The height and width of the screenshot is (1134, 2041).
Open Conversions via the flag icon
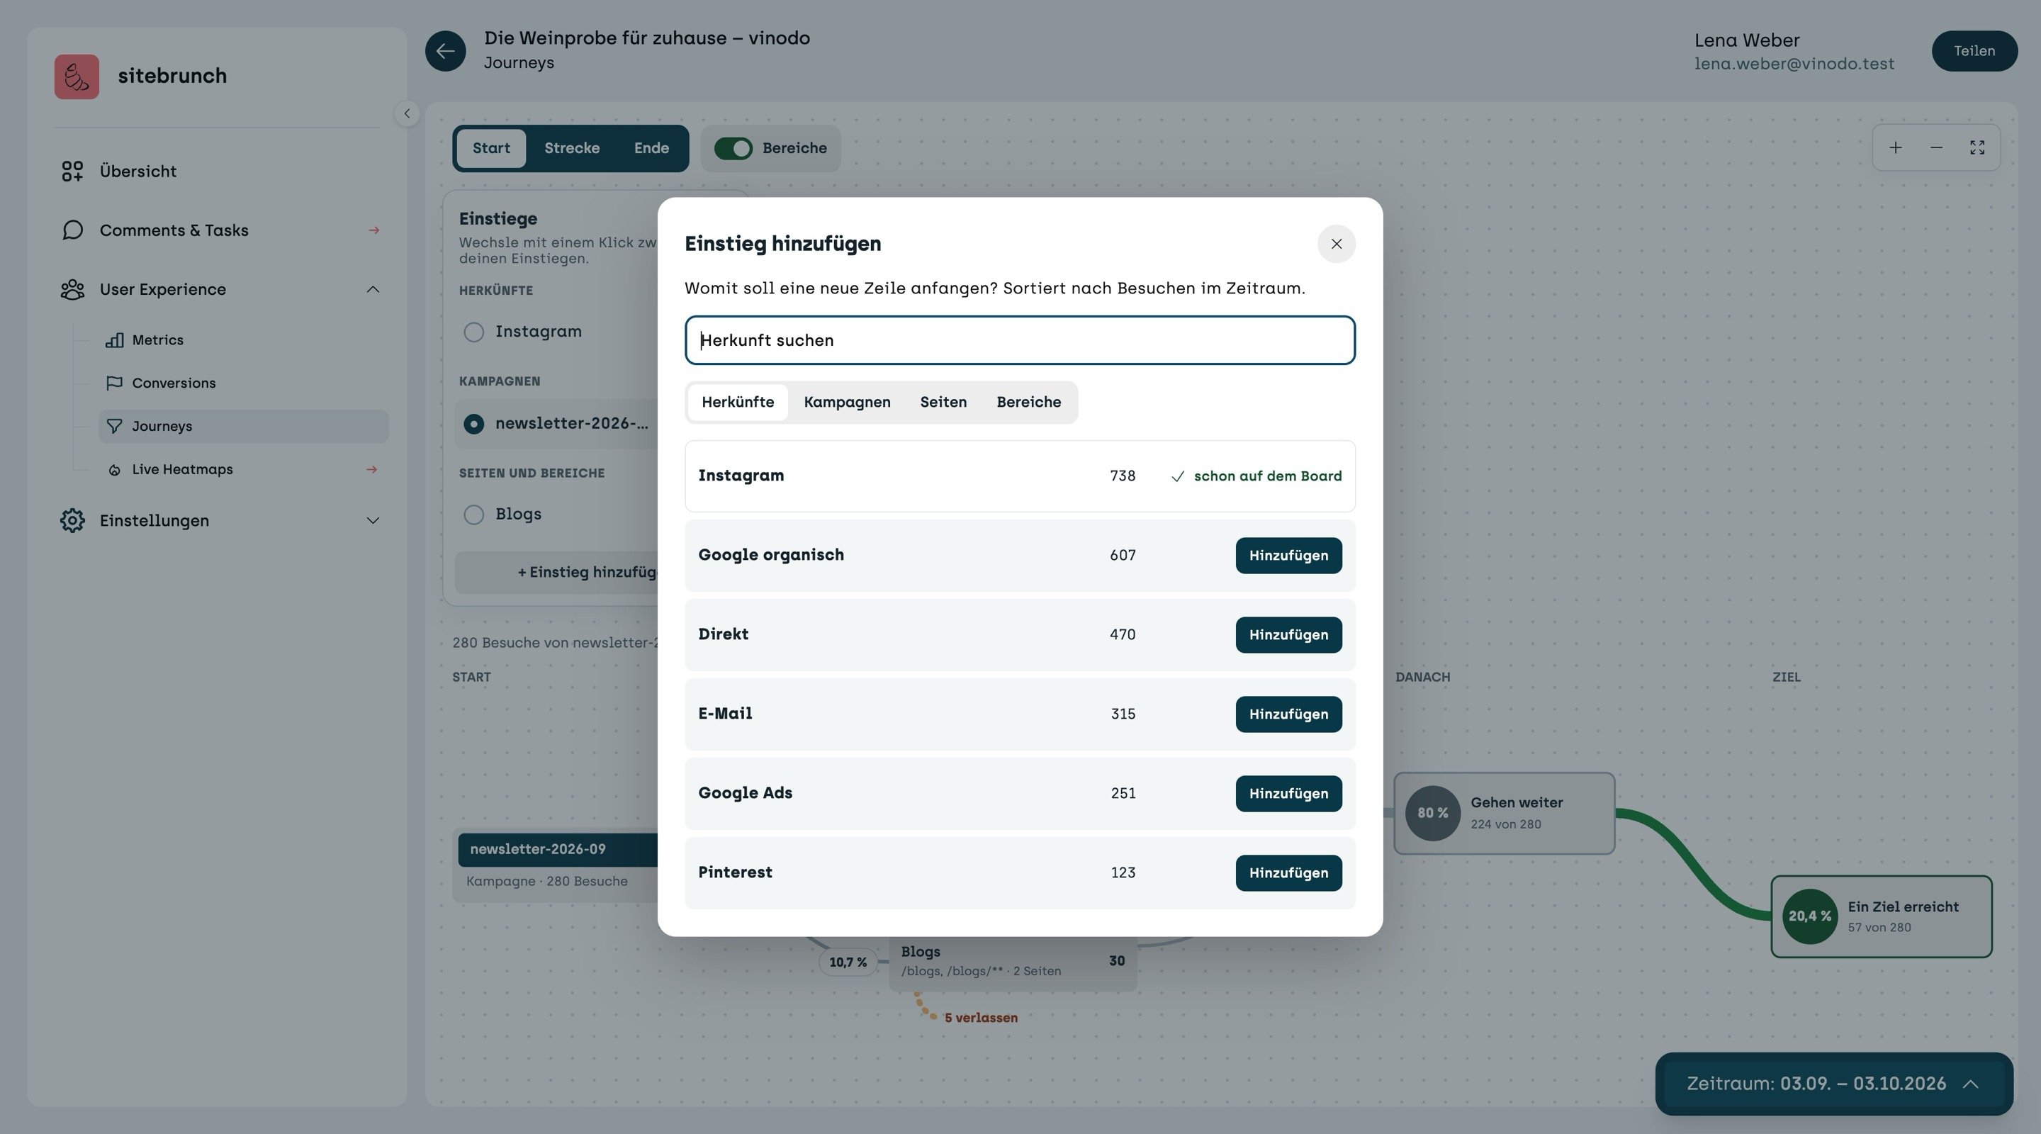(x=114, y=383)
